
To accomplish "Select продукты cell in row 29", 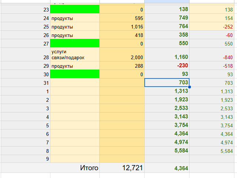I will pyautogui.click(x=75, y=66).
